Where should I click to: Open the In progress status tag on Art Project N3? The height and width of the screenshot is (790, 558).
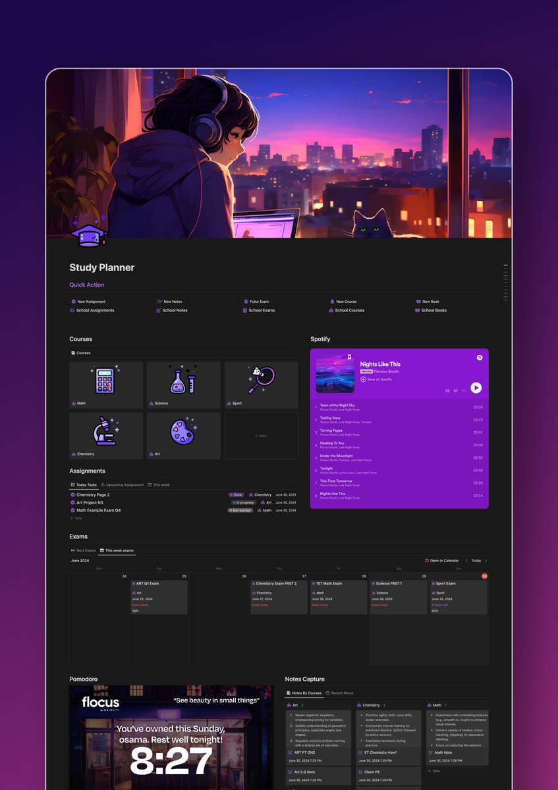tap(243, 502)
